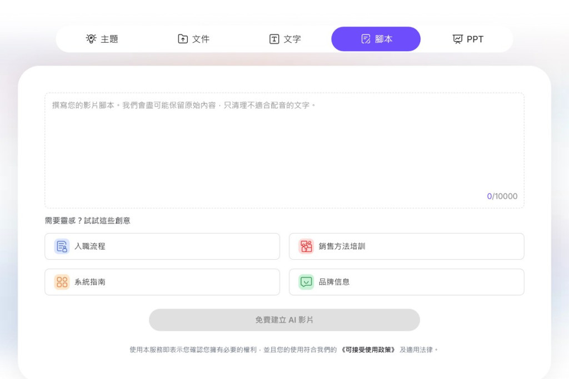569x379 pixels.
Task: Click the script edit icon beside 腳本
Action: [x=366, y=39]
